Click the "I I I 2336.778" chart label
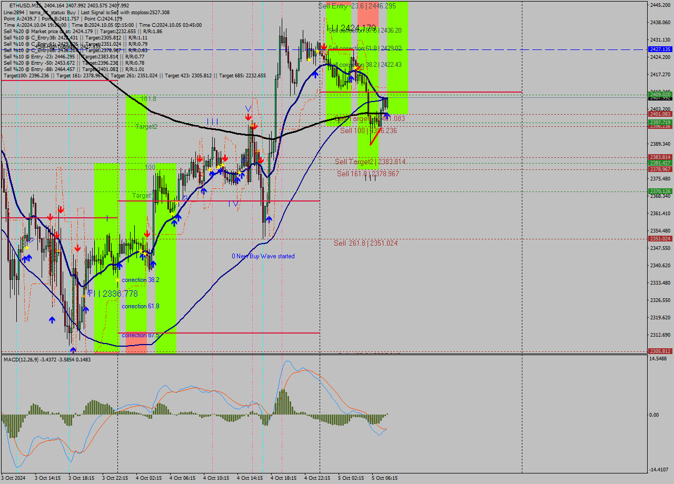Image resolution: width=674 pixels, height=484 pixels. tap(113, 294)
